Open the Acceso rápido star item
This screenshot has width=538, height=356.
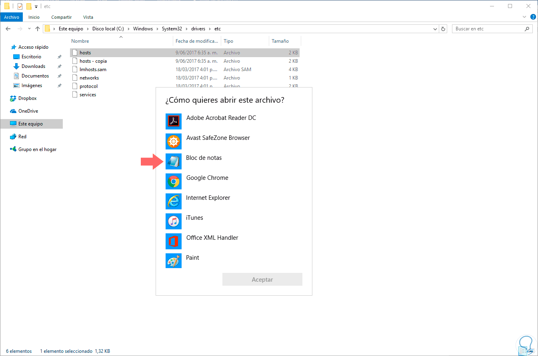coord(30,47)
